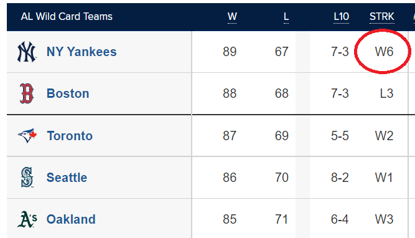The image size is (415, 238).
Task: Click the Oakland A's logo
Action: tap(27, 219)
